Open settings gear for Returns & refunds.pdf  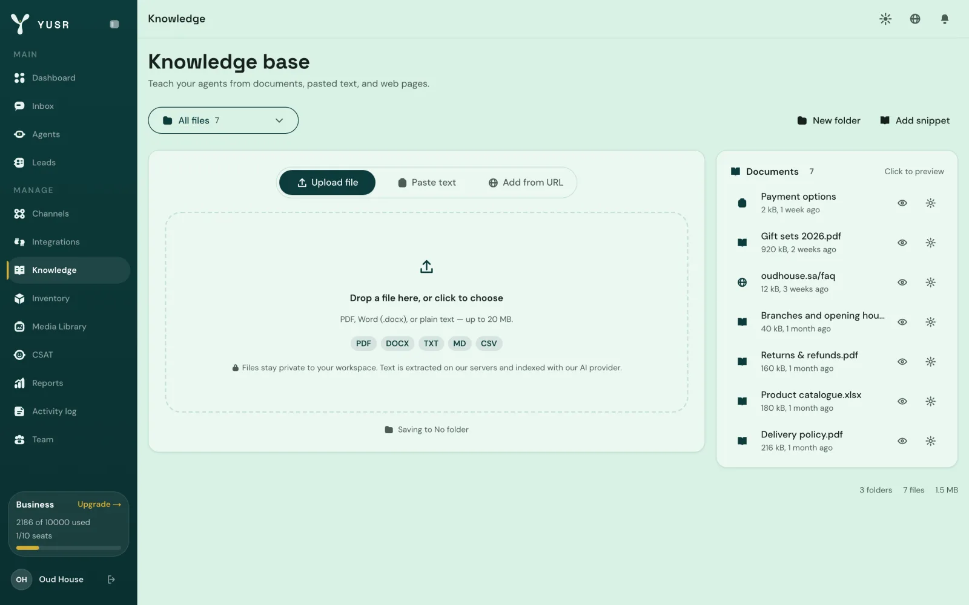(x=931, y=362)
